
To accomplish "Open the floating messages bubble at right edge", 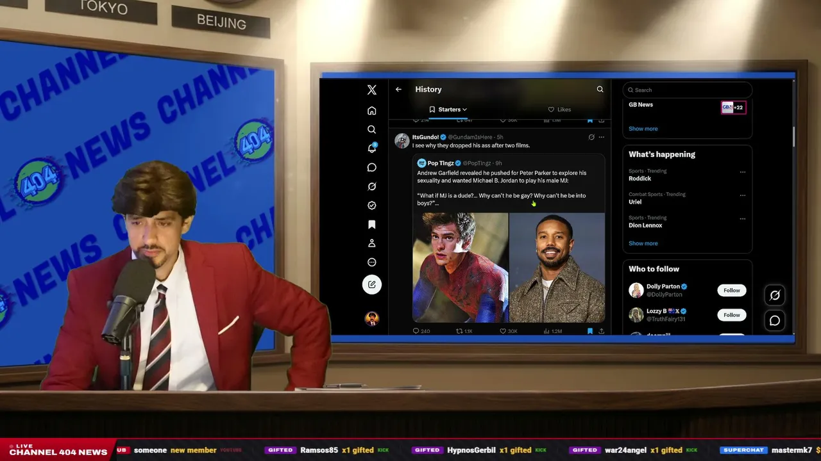I will pos(775,321).
